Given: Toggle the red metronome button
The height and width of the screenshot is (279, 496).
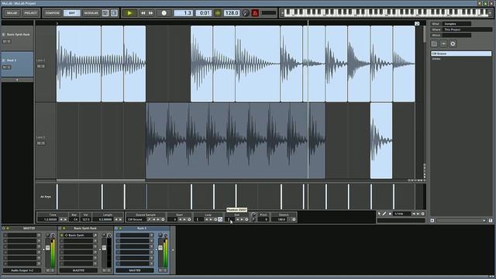Looking at the screenshot, I should (255, 13).
